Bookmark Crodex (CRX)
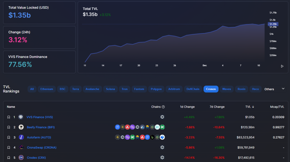The height and width of the screenshot is (162, 290). coord(8,158)
